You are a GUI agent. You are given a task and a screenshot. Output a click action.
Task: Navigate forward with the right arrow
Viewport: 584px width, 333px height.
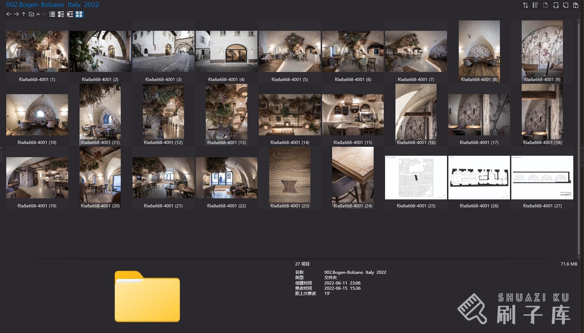pyautogui.click(x=16, y=14)
